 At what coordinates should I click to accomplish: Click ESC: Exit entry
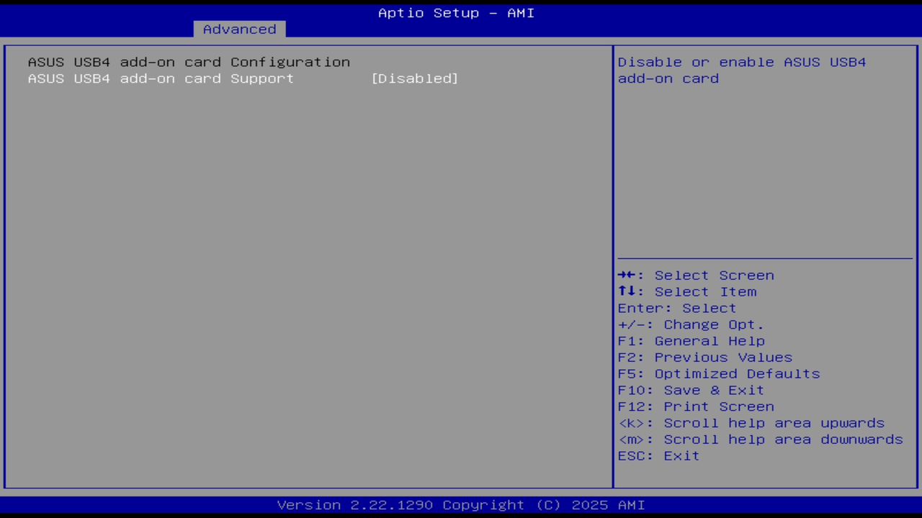(658, 455)
